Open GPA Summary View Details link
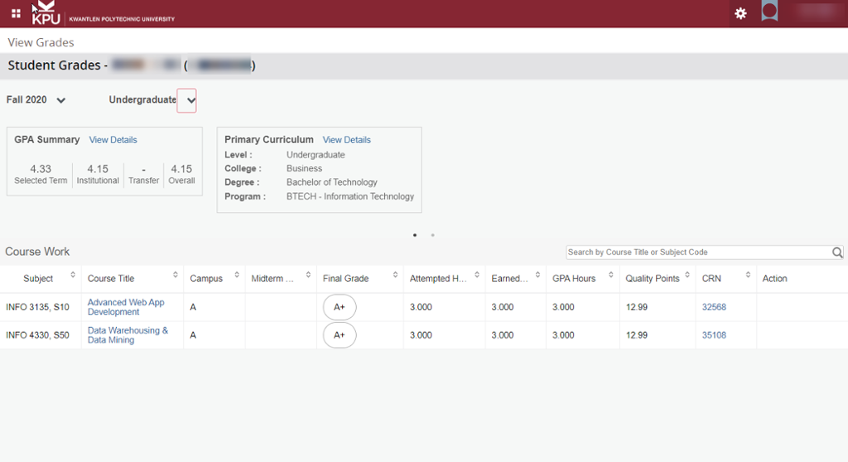The width and height of the screenshot is (848, 462). coord(113,140)
